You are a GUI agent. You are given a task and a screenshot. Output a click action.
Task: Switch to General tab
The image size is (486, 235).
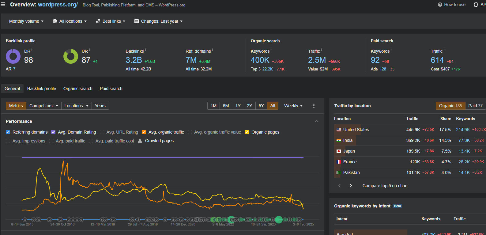pyautogui.click(x=12, y=89)
